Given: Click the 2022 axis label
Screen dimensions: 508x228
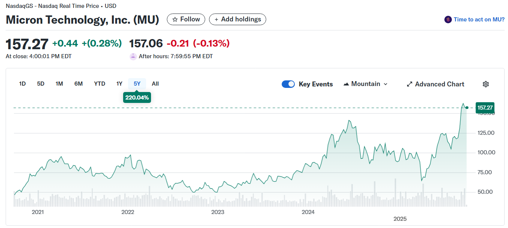Looking at the screenshot, I should click(x=128, y=212).
